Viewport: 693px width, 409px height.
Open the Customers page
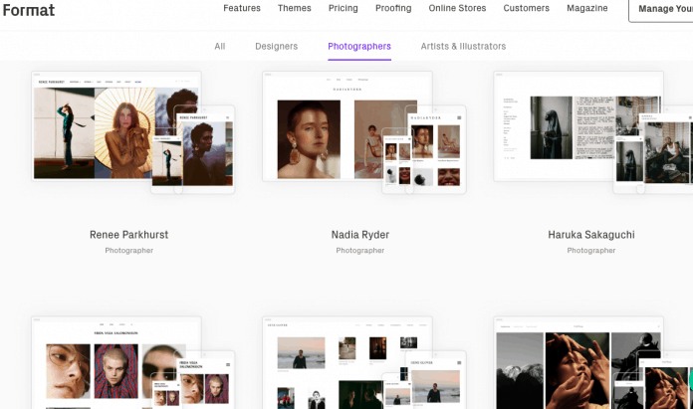526,8
